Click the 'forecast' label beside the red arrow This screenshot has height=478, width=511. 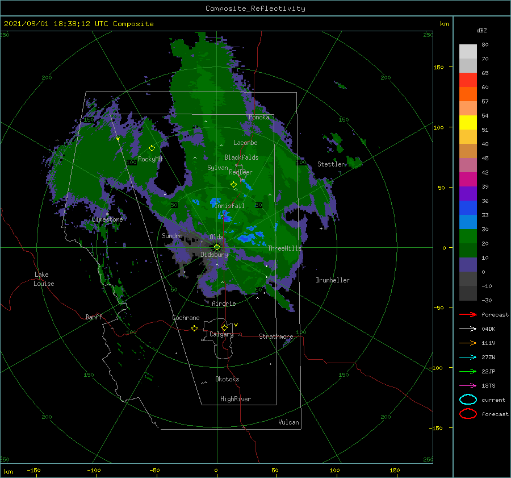[495, 314]
